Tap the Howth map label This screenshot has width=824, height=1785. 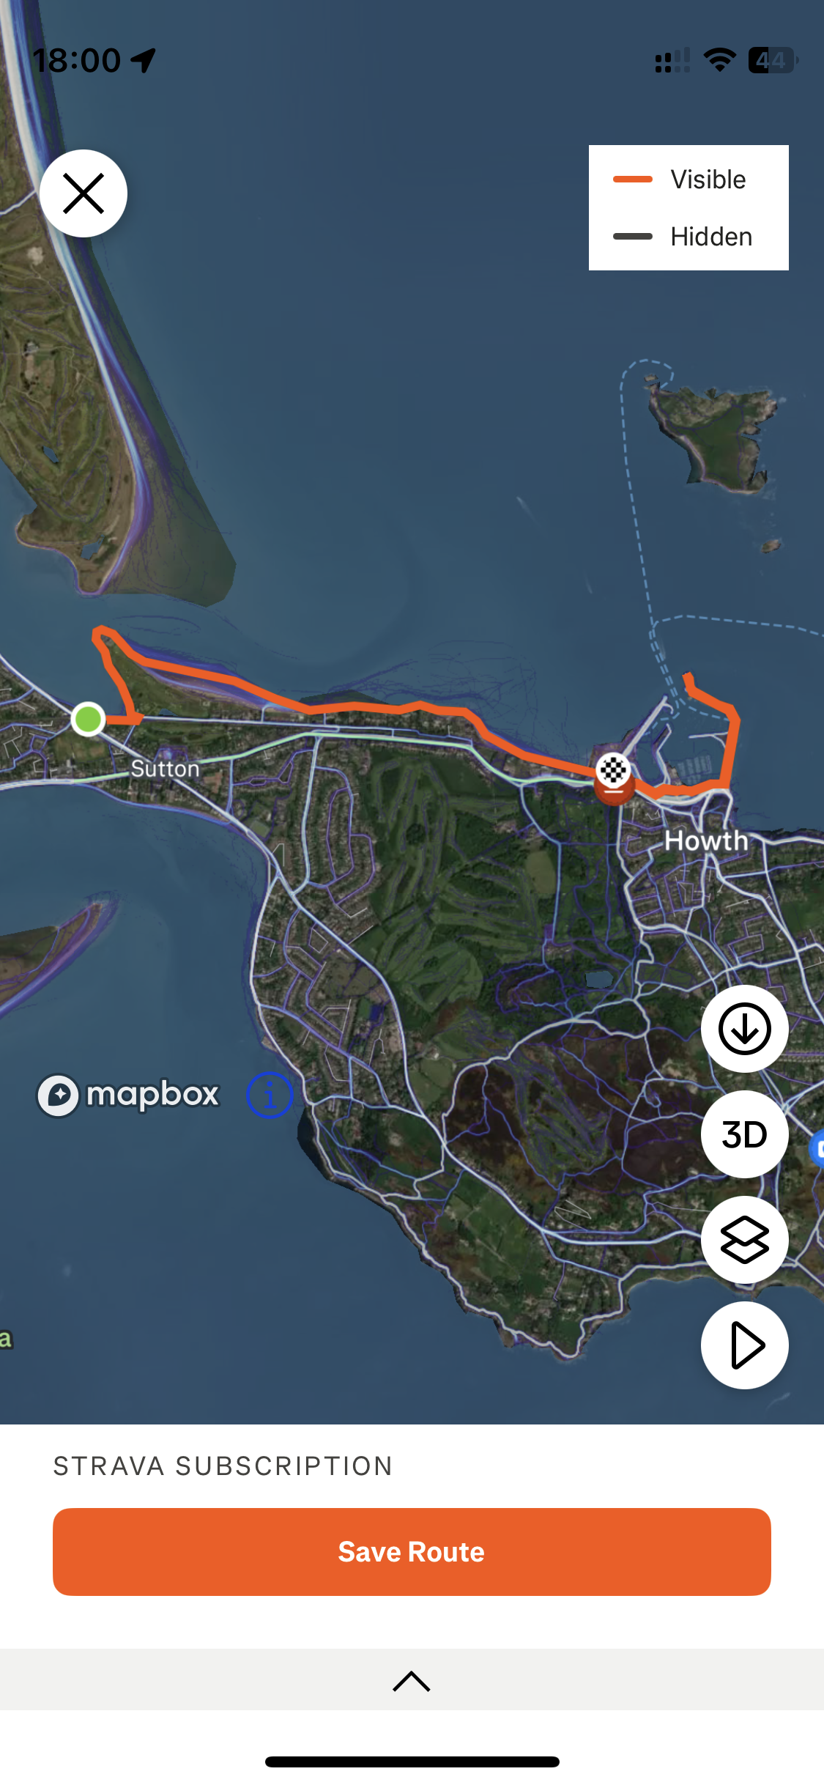coord(706,840)
